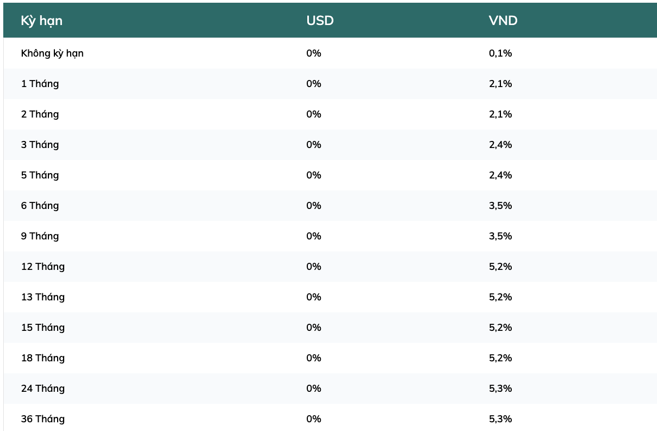The image size is (657, 431).
Task: Select the Không kỳ hạn row label
Action: (52, 53)
